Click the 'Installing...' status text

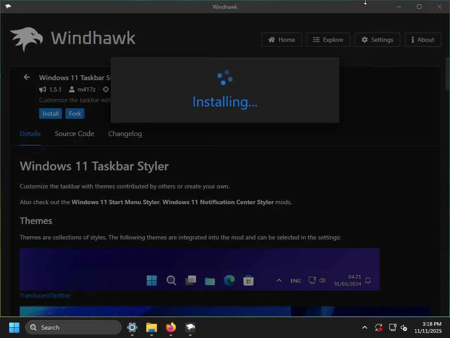tap(225, 102)
